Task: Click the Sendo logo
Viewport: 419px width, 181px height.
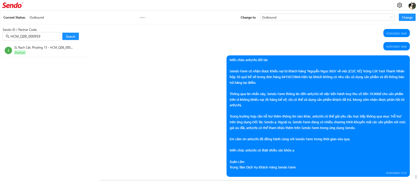Action: (13, 5)
